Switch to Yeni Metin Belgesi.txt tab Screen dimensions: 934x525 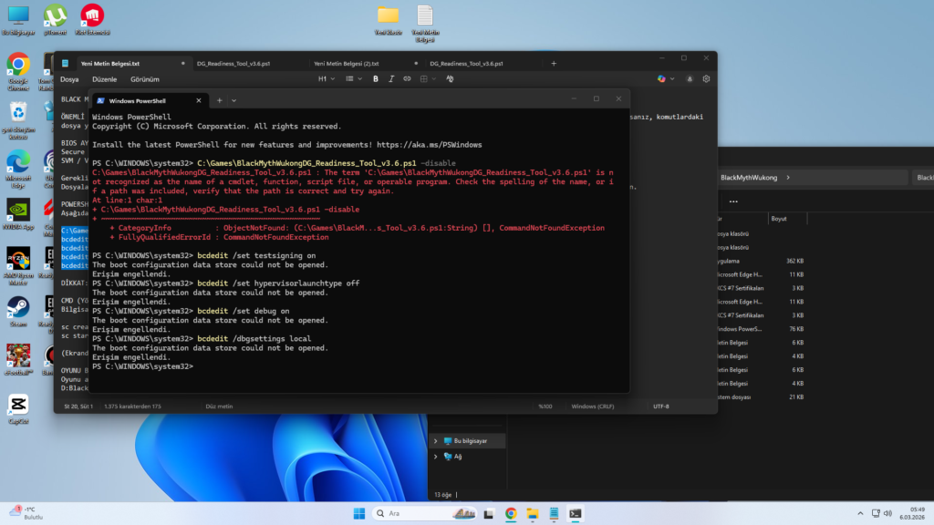(x=124, y=63)
